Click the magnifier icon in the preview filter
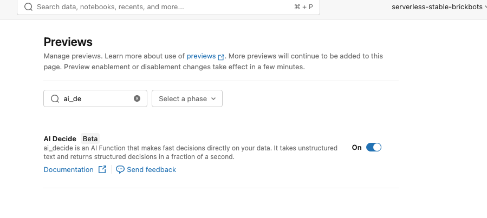Viewport: 487px width, 218px height. (55, 98)
